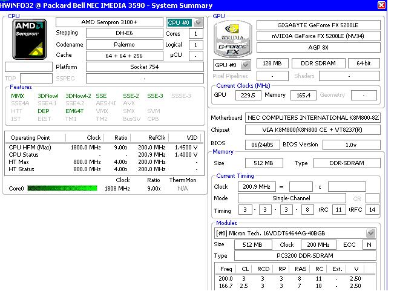Screen dimensions: 420x294
Task: Click the module clock 200 MHz field
Action: [x=318, y=245]
